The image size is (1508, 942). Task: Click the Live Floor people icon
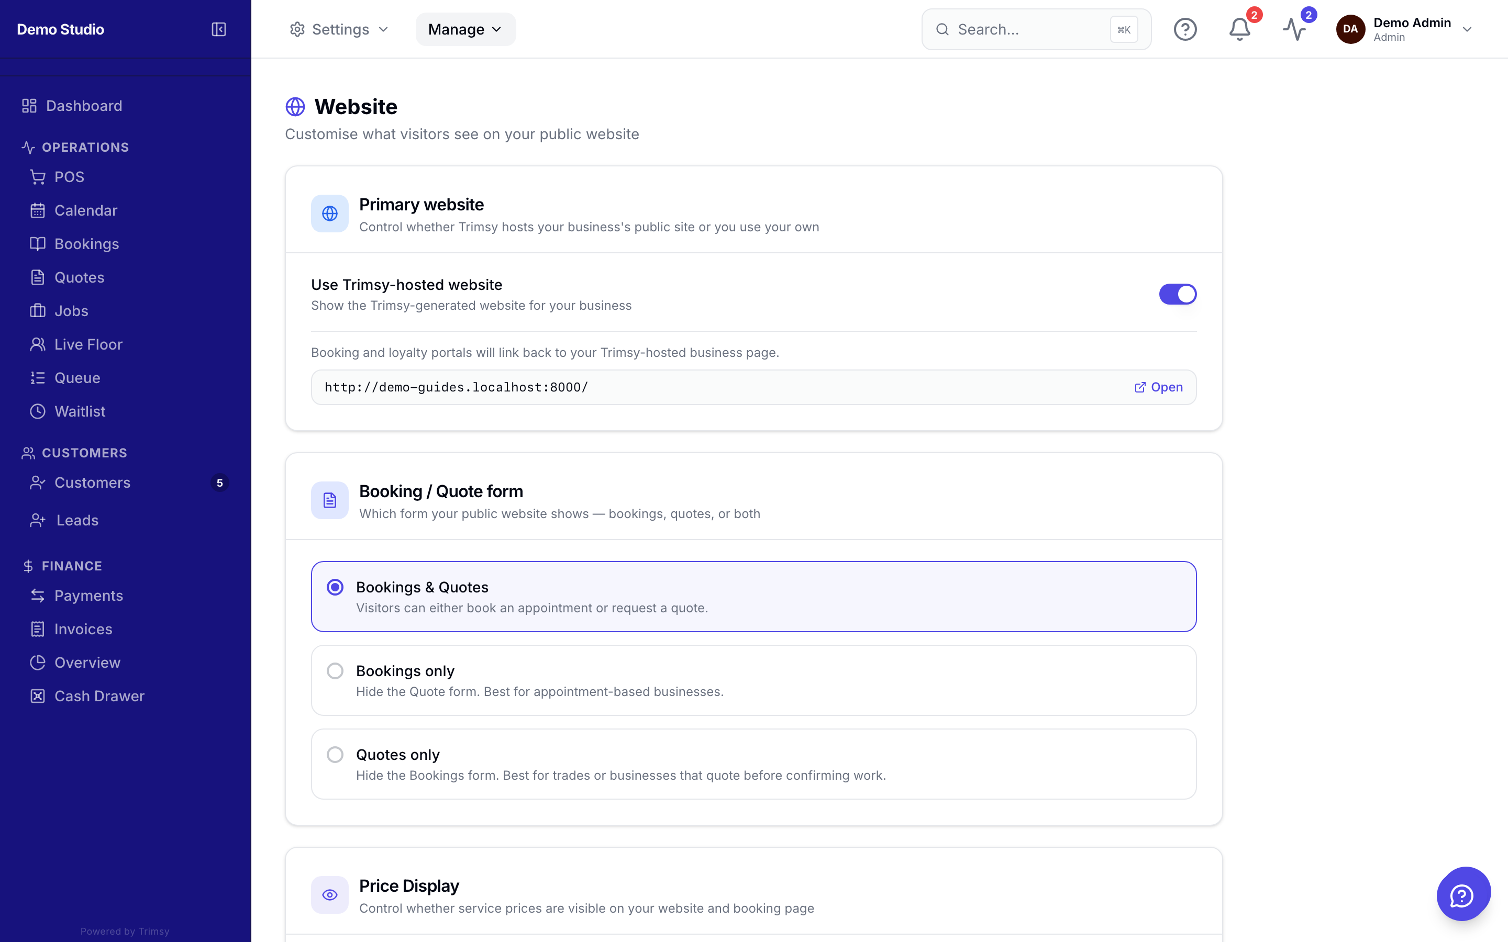coord(38,344)
